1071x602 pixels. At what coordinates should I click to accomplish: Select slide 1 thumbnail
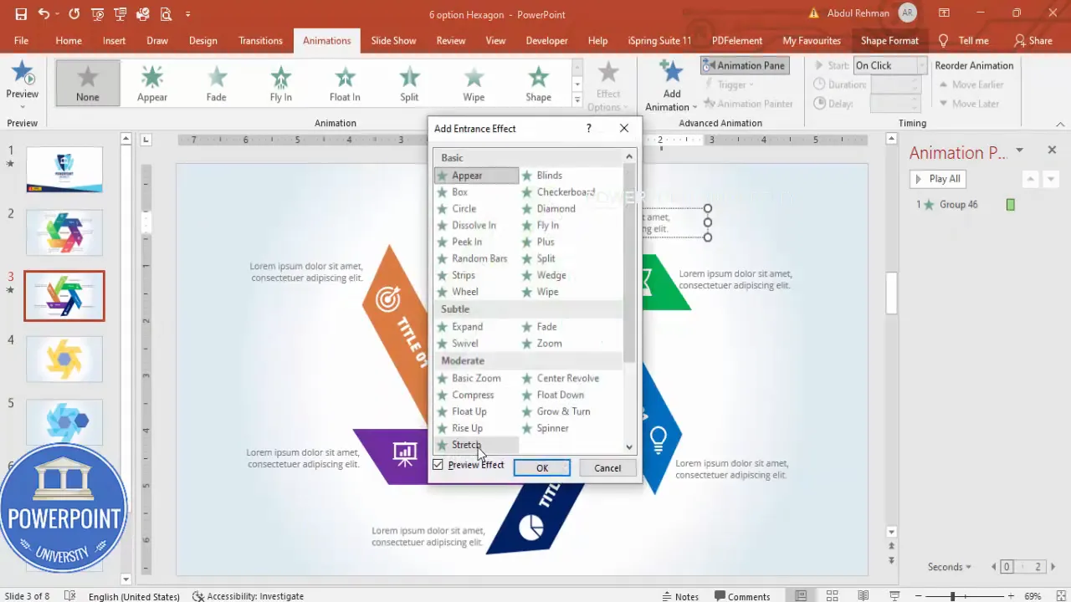(x=64, y=170)
